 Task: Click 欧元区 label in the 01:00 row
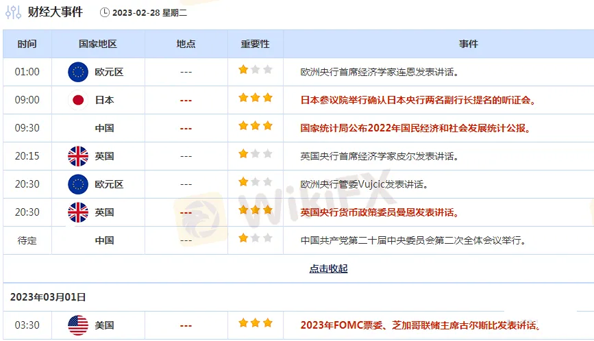109,72
